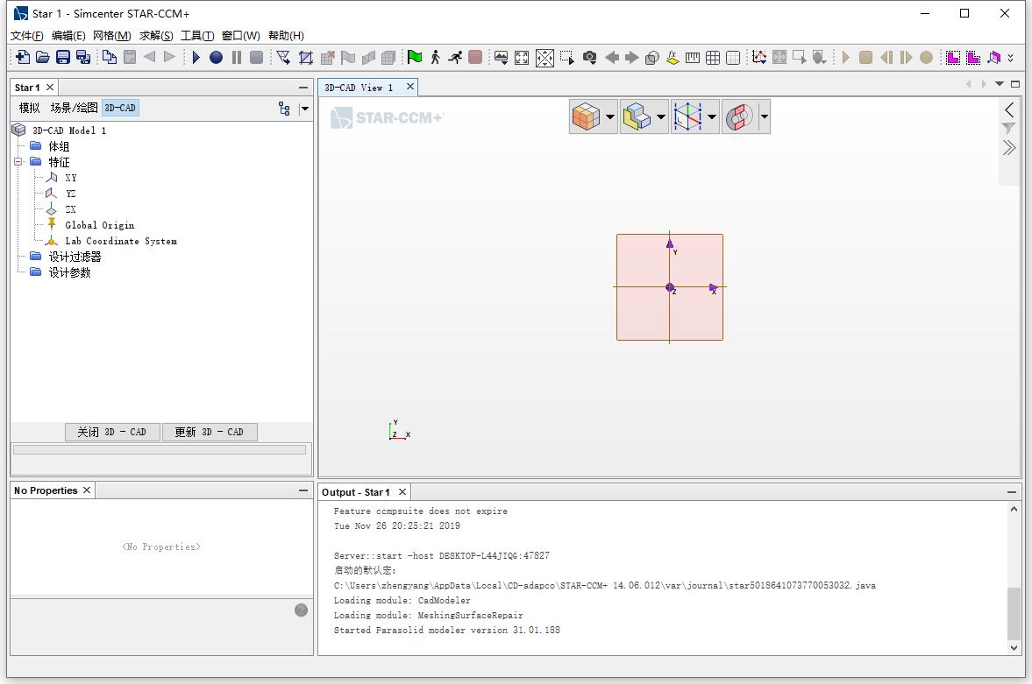Select Global Origin in the feature tree

[99, 225]
